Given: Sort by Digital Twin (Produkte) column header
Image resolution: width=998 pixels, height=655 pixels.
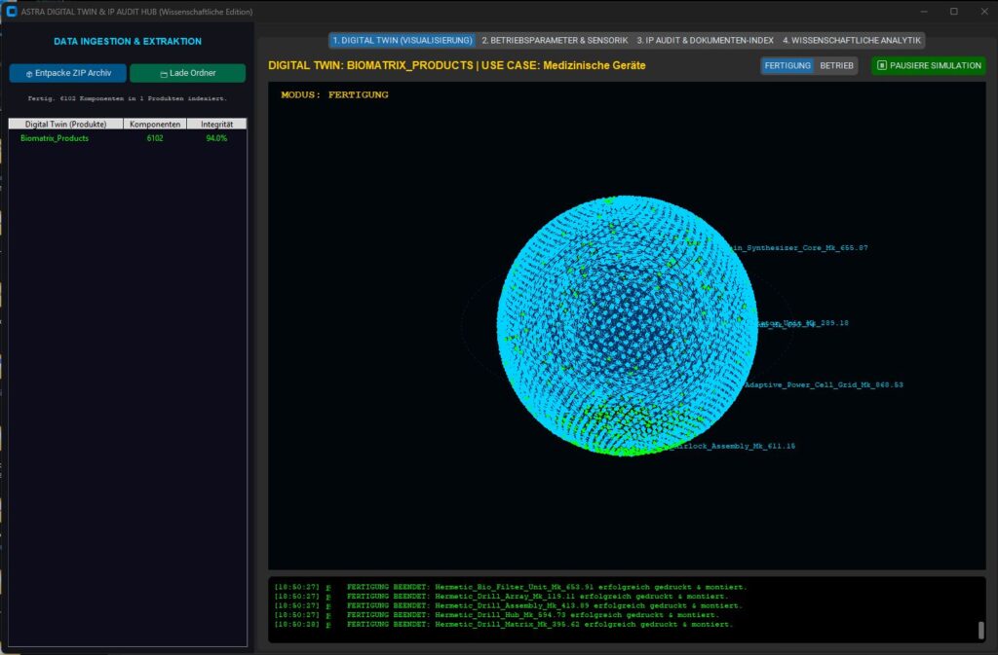Looking at the screenshot, I should coord(65,125).
